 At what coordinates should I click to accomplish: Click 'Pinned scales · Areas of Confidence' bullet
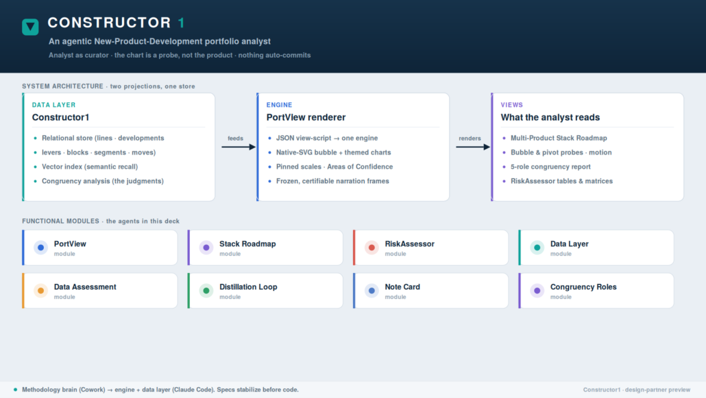(x=334, y=167)
